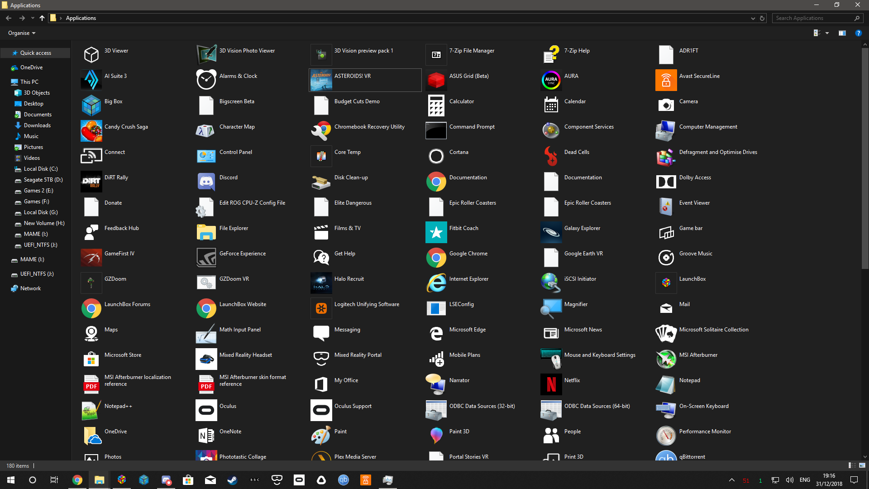Open the taskbar clock and date
This screenshot has height=489, width=869.
coord(829,480)
